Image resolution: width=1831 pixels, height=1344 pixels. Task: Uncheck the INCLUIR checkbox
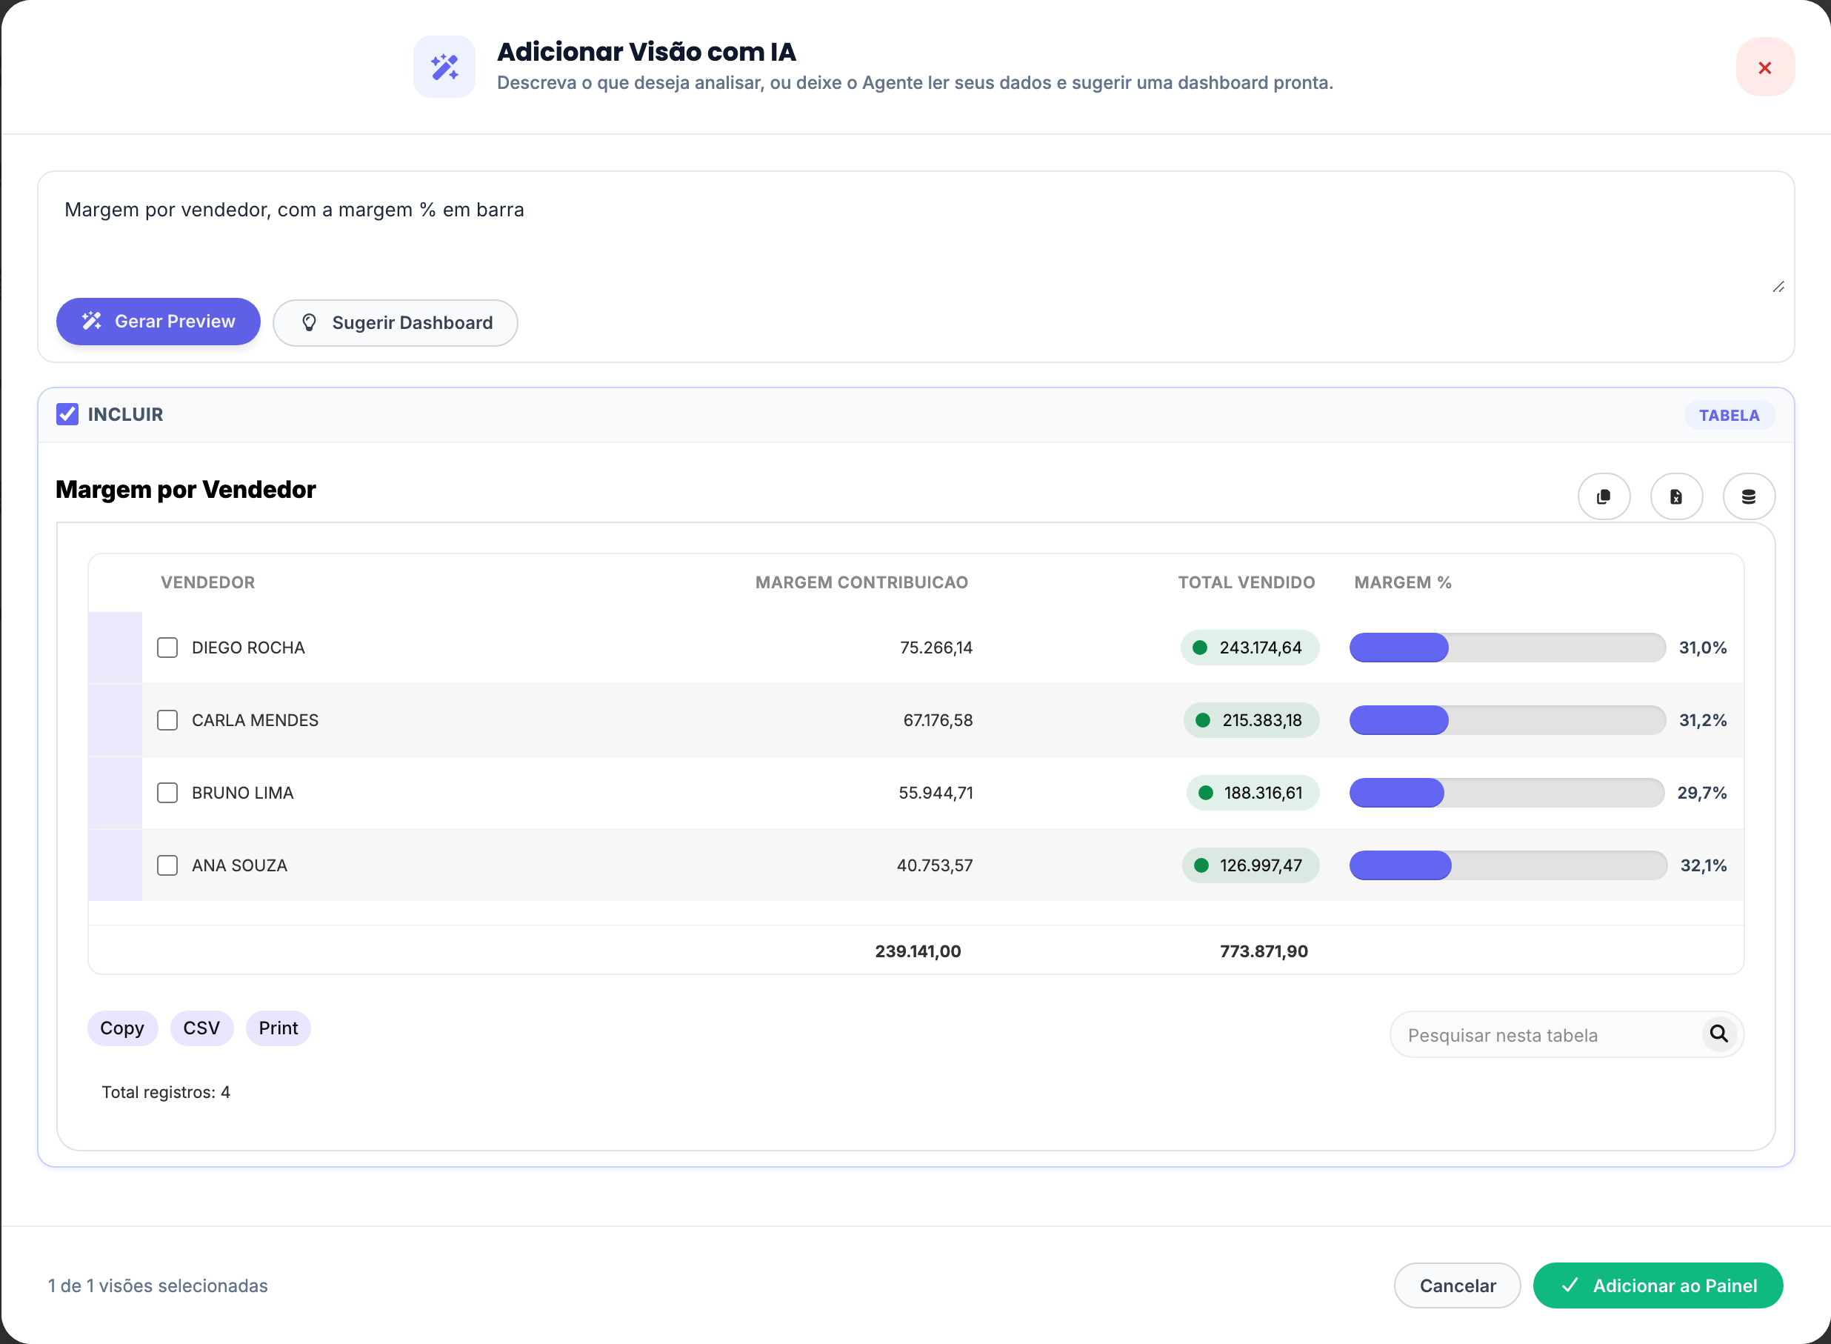point(67,414)
